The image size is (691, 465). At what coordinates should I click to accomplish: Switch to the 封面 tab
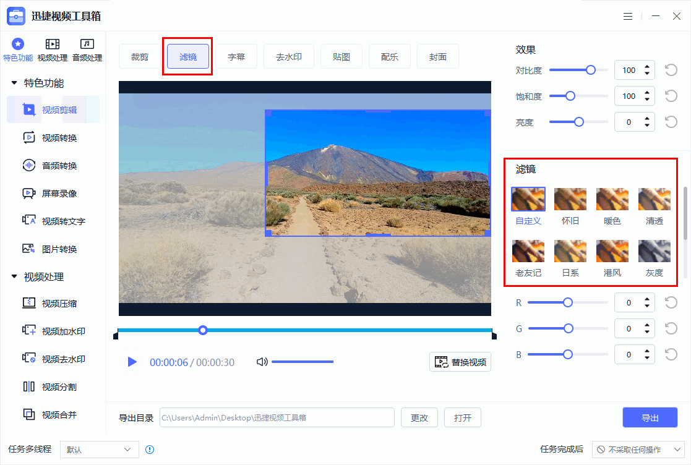click(438, 56)
